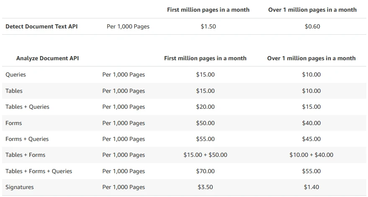The image size is (368, 197).
Task: Click the Signatures row label
Action: pyautogui.click(x=19, y=187)
